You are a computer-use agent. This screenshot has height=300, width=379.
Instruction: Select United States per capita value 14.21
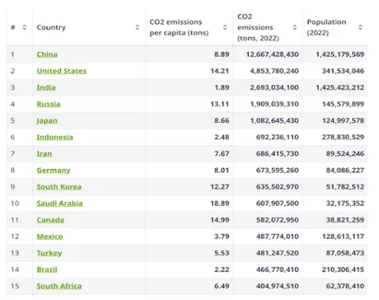coord(220,71)
